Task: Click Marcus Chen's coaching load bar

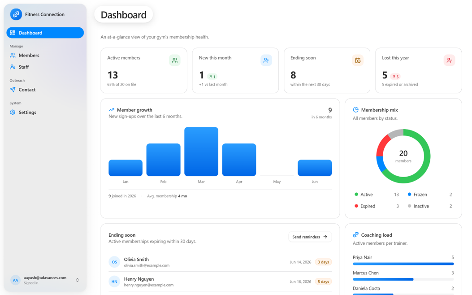Action: coord(403,279)
